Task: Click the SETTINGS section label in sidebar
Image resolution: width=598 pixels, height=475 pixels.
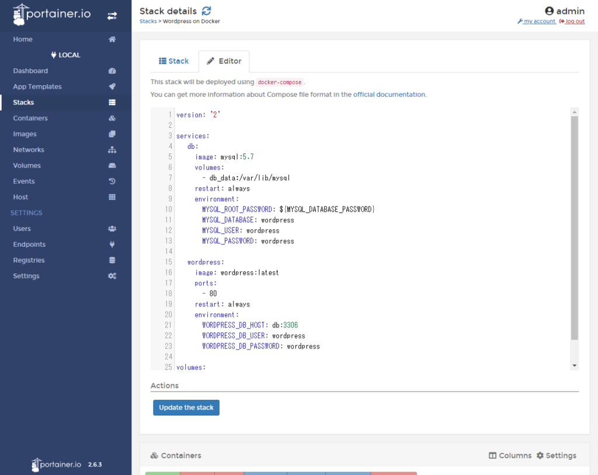Action: pos(26,213)
